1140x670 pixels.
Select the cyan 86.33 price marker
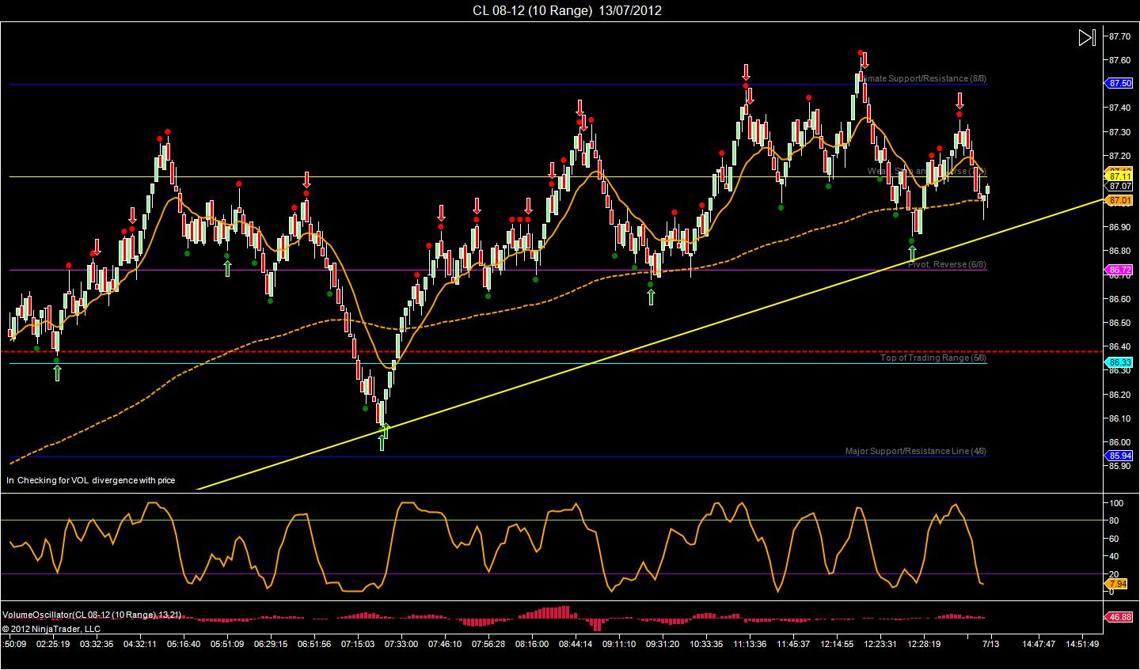point(1119,362)
